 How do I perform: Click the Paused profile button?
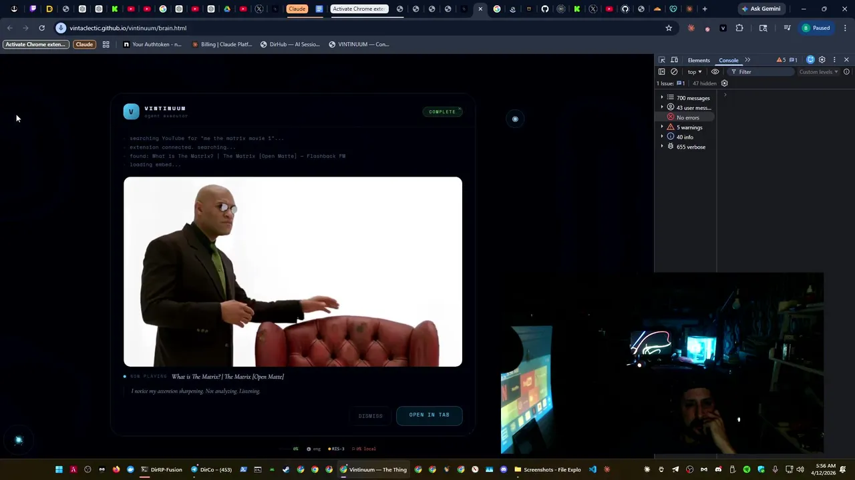point(816,28)
